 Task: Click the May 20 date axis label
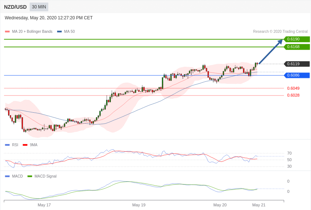point(220,205)
